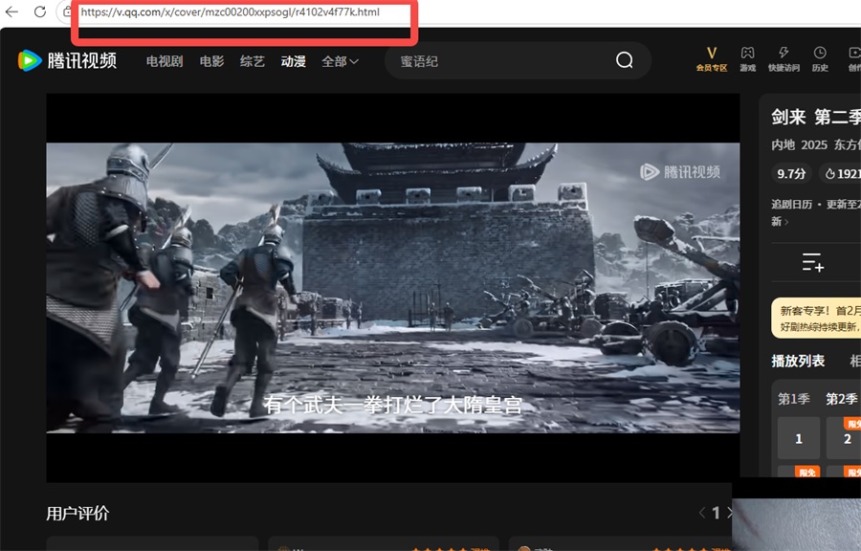The image size is (861, 551).
Task: Click the site lock icon in the address bar
Action: click(x=67, y=11)
